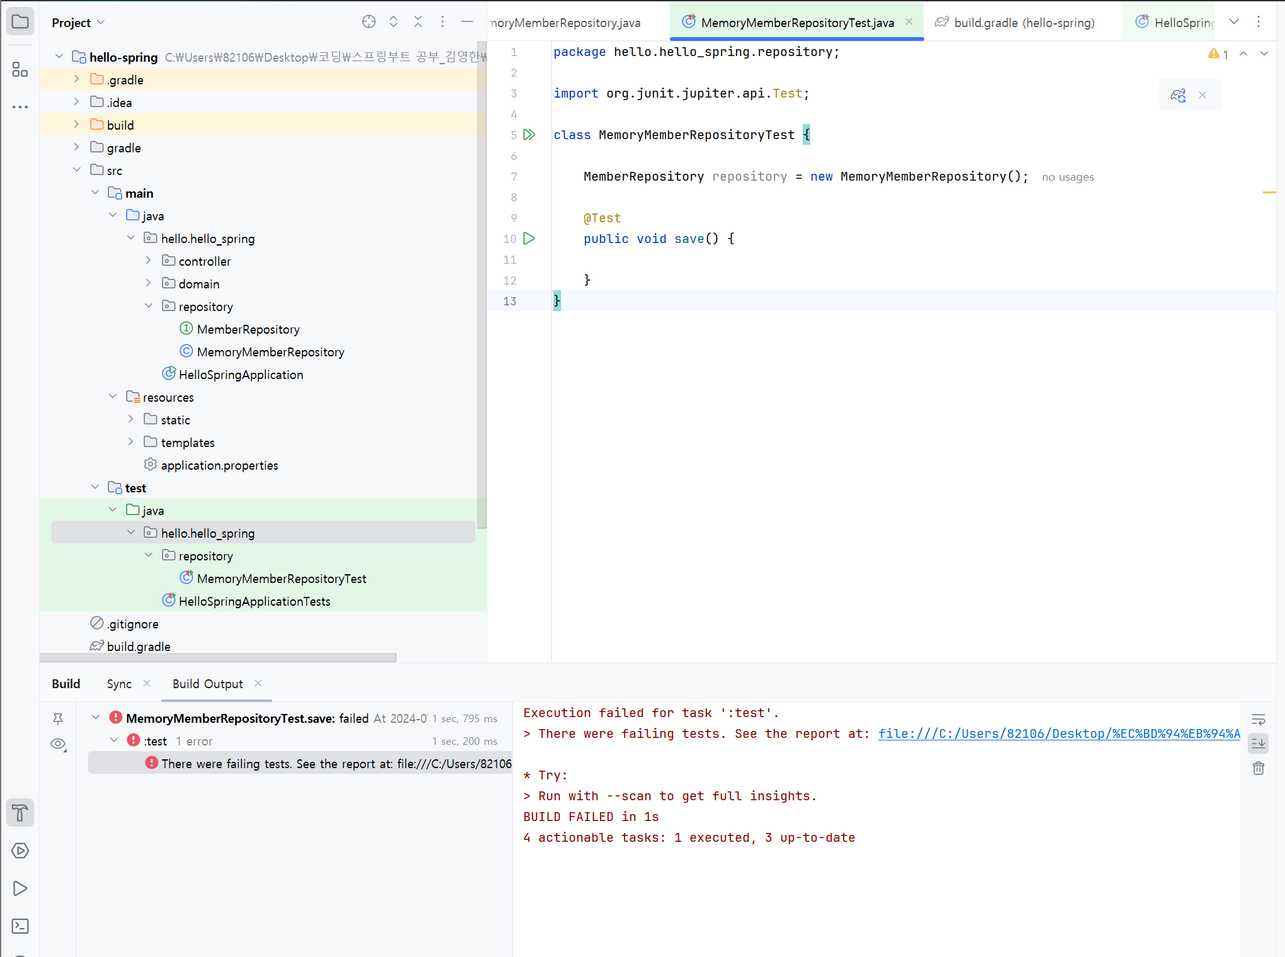Load Gradle changes floating icon
This screenshot has height=957, width=1285.
click(x=1178, y=95)
